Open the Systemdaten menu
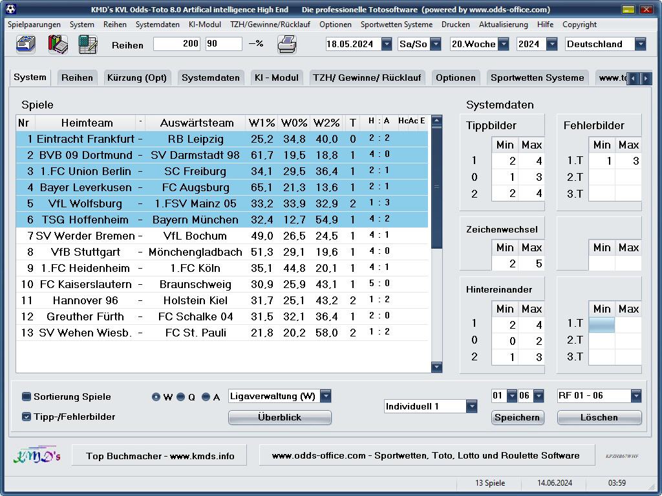662x496 pixels. pyautogui.click(x=158, y=25)
